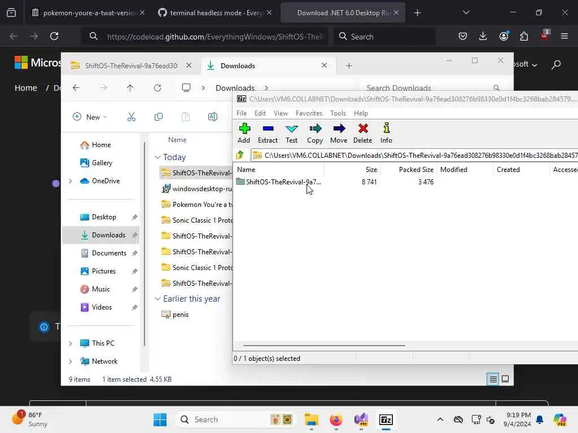This screenshot has height=433, width=578.
Task: Click Downloads breadcrumb in Explorer address bar
Action: tap(235, 87)
